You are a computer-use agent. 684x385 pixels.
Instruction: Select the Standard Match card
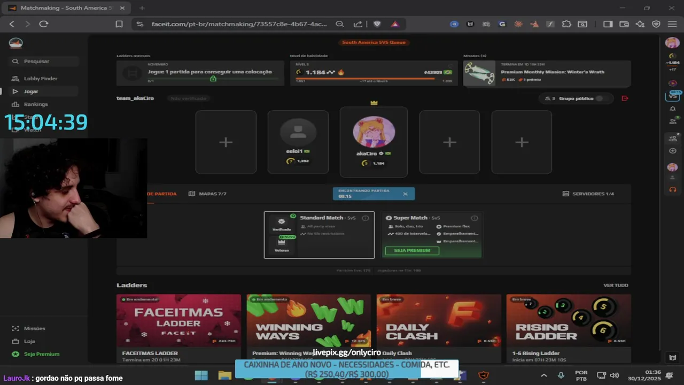click(319, 235)
